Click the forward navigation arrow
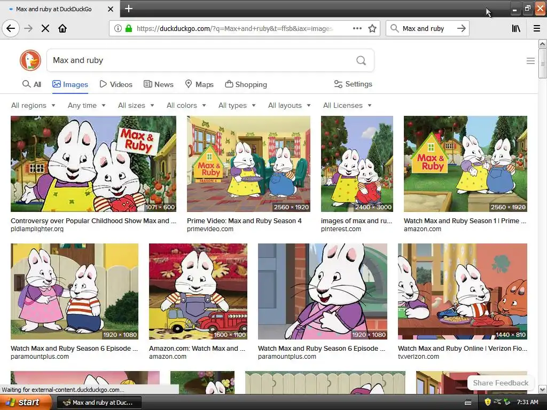The height and width of the screenshot is (410, 547). tap(28, 28)
